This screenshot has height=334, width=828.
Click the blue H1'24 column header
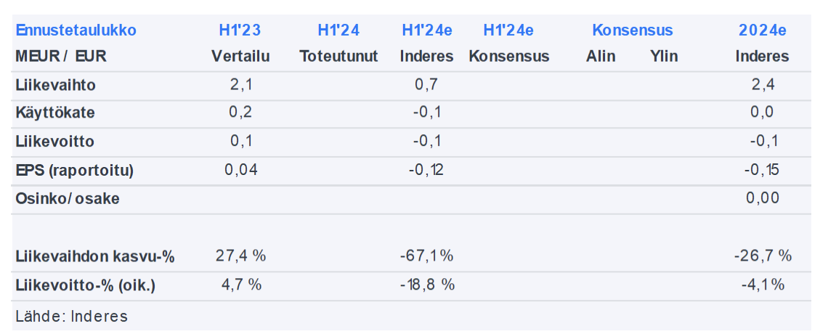click(x=338, y=30)
